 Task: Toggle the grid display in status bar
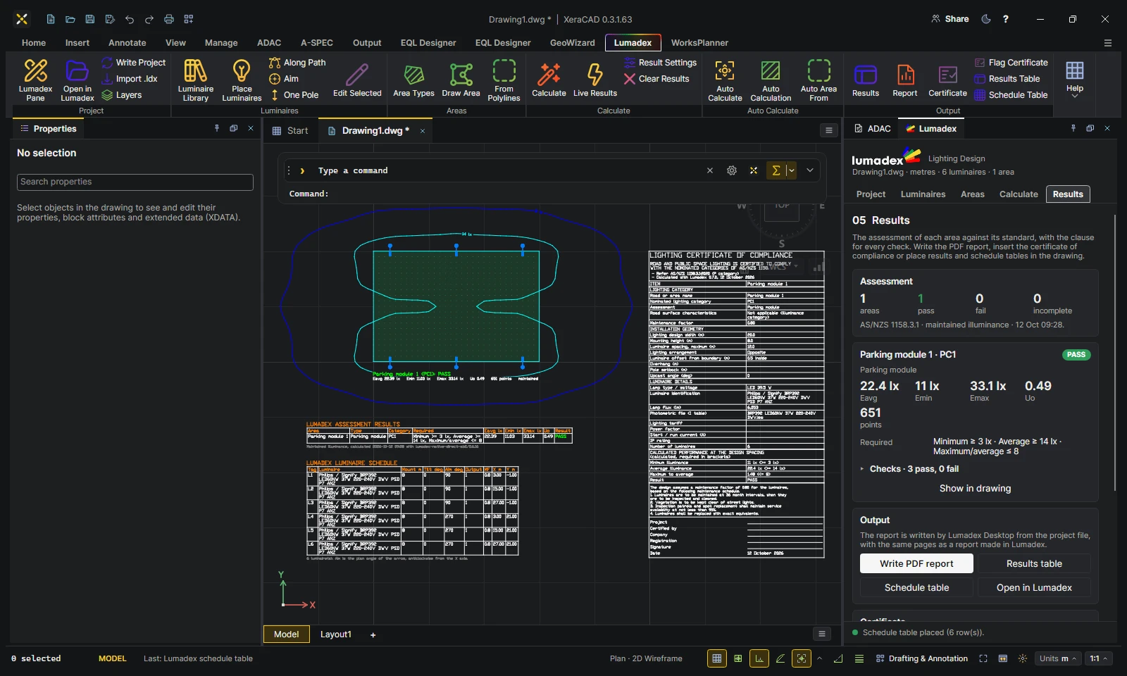point(716,658)
